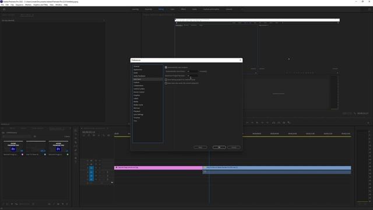Toggle A2 track targeting
Viewport: 373px width, 210px height.
point(91,176)
